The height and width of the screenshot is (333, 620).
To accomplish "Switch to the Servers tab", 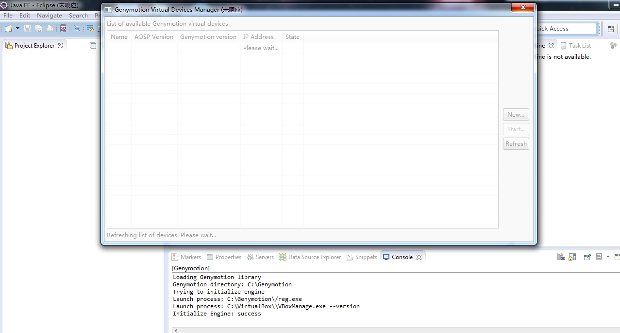I will pyautogui.click(x=260, y=257).
